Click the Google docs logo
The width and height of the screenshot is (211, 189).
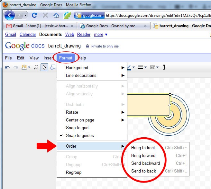pyautogui.click(x=25, y=46)
